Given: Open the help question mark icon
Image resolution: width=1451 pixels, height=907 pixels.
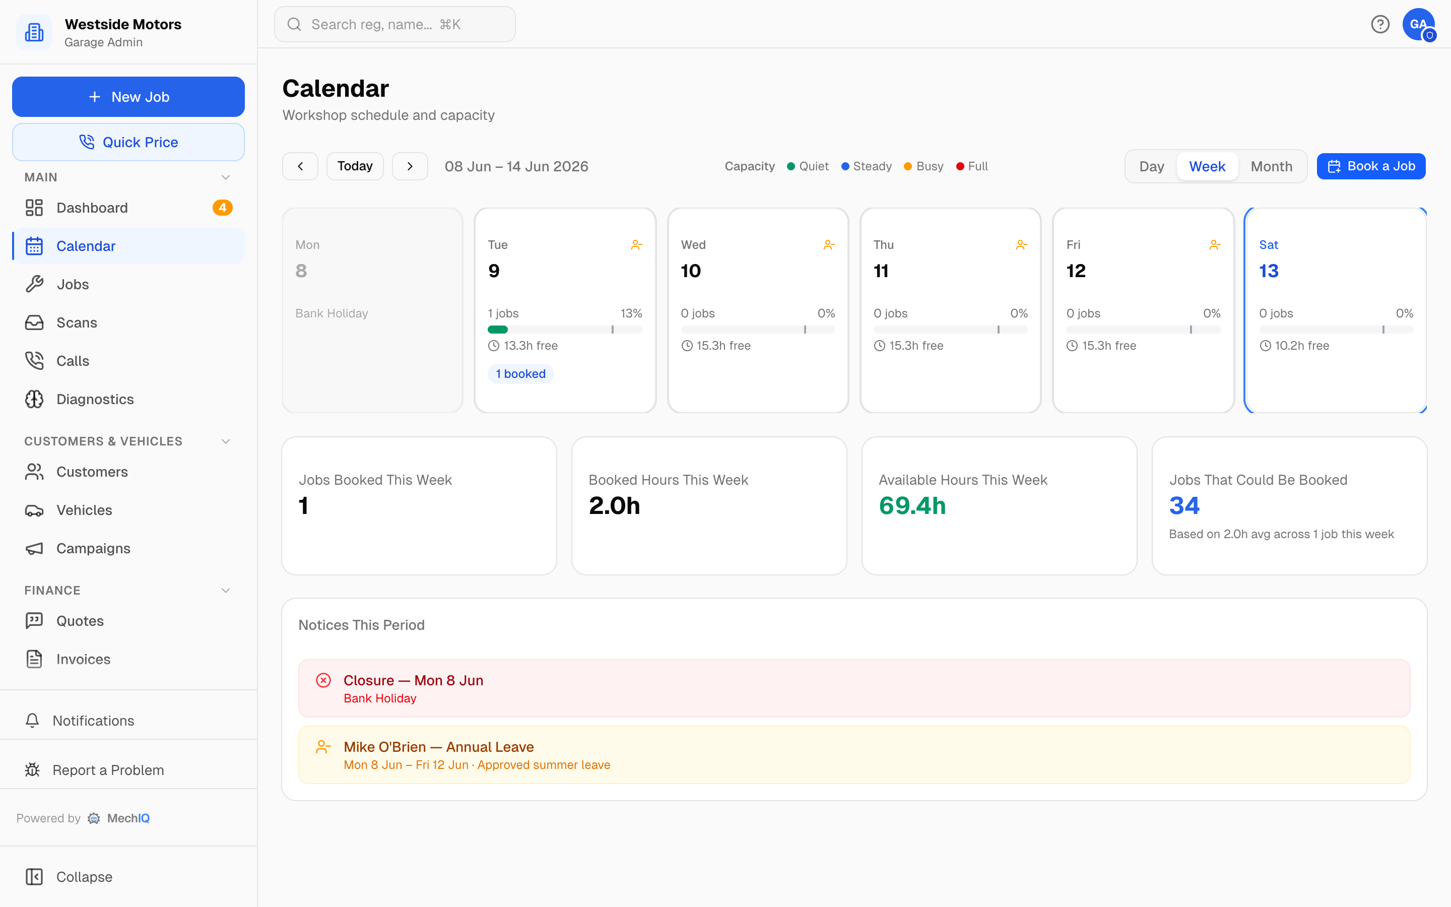Looking at the screenshot, I should (x=1379, y=24).
